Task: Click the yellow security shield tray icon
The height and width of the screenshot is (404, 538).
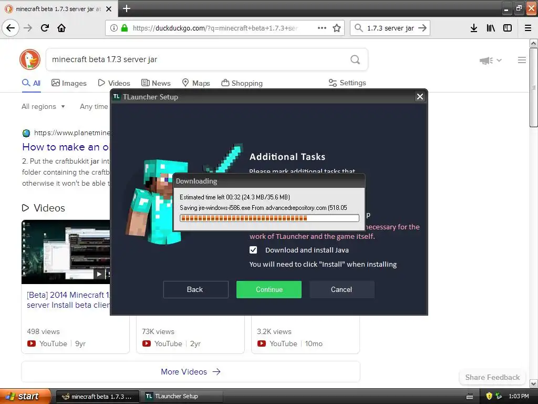Action: click(x=489, y=396)
